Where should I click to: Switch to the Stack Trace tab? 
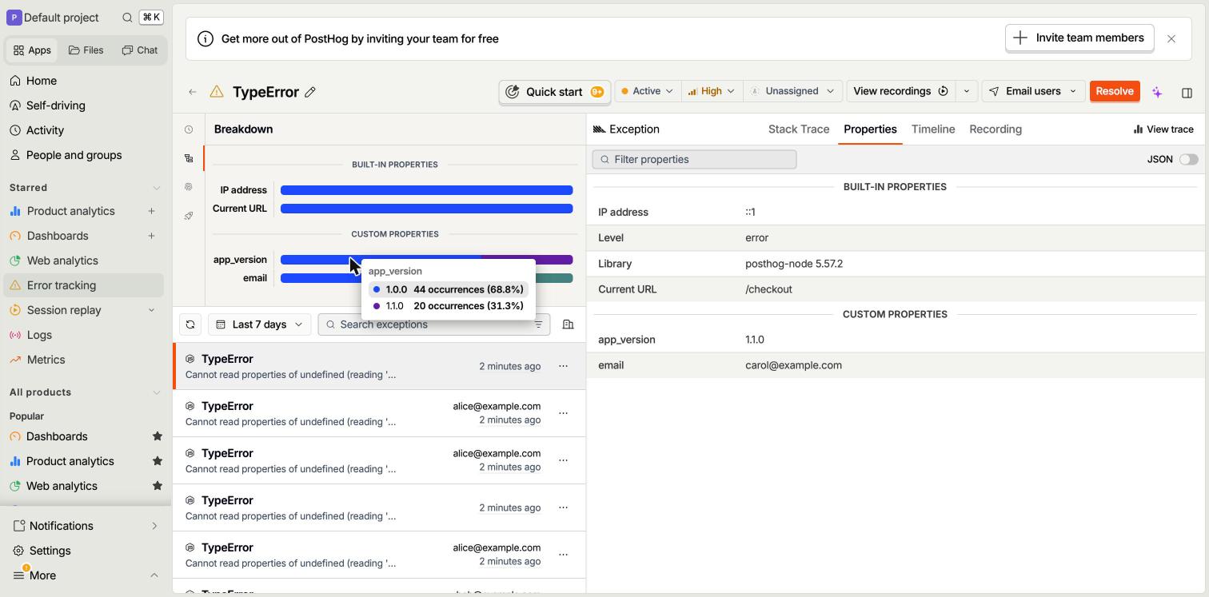pyautogui.click(x=799, y=129)
